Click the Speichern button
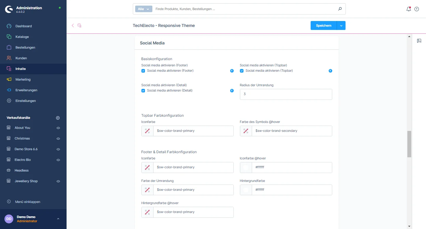 click(323, 26)
